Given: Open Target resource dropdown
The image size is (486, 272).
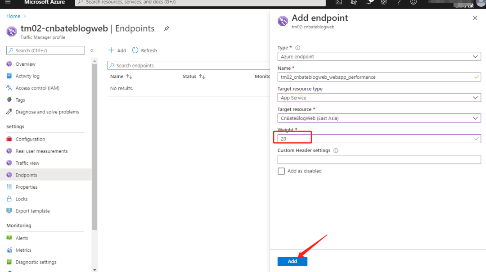Looking at the screenshot, I should 379,118.
